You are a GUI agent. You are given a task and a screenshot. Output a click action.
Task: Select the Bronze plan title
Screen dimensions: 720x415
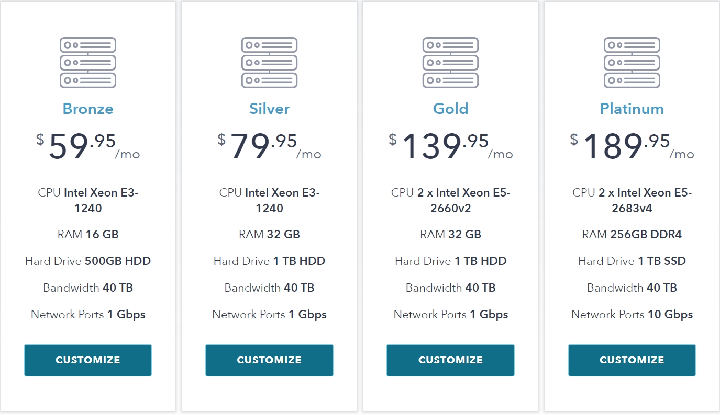click(88, 109)
